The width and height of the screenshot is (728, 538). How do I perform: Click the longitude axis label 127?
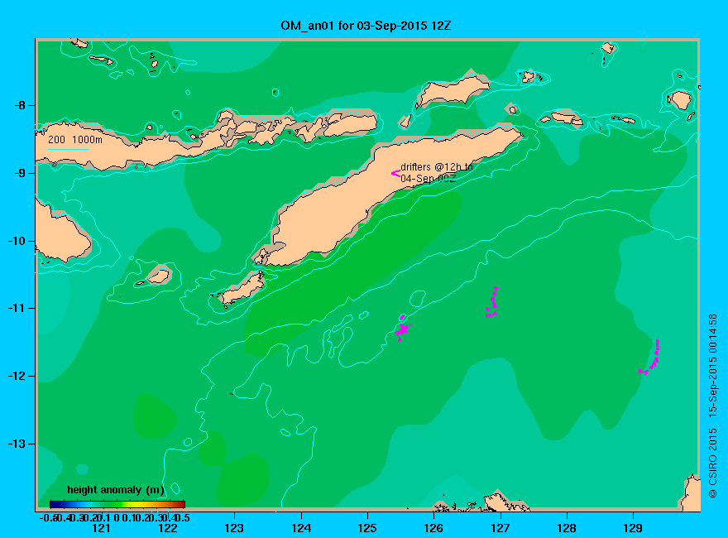coord(500,528)
